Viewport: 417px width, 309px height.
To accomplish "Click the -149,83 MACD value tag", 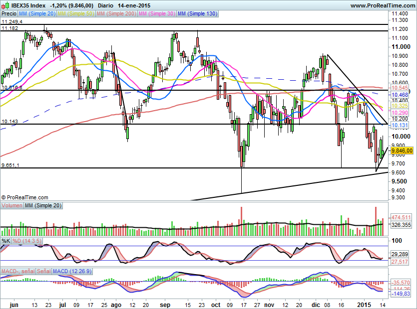I will pyautogui.click(x=400, y=294).
